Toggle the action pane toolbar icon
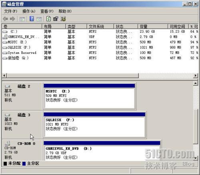Viewport: 200px width, 175px height. 39,19
